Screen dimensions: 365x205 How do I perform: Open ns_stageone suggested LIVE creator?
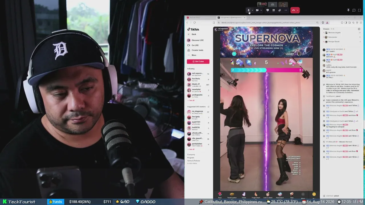coord(198,112)
